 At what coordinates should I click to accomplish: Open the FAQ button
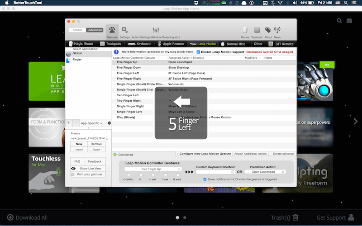tap(77, 161)
